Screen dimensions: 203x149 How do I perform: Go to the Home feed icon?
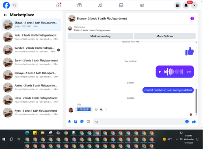coord(58,5)
